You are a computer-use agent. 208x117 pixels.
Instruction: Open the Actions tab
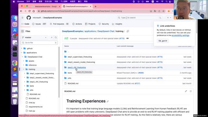tap(77, 24)
